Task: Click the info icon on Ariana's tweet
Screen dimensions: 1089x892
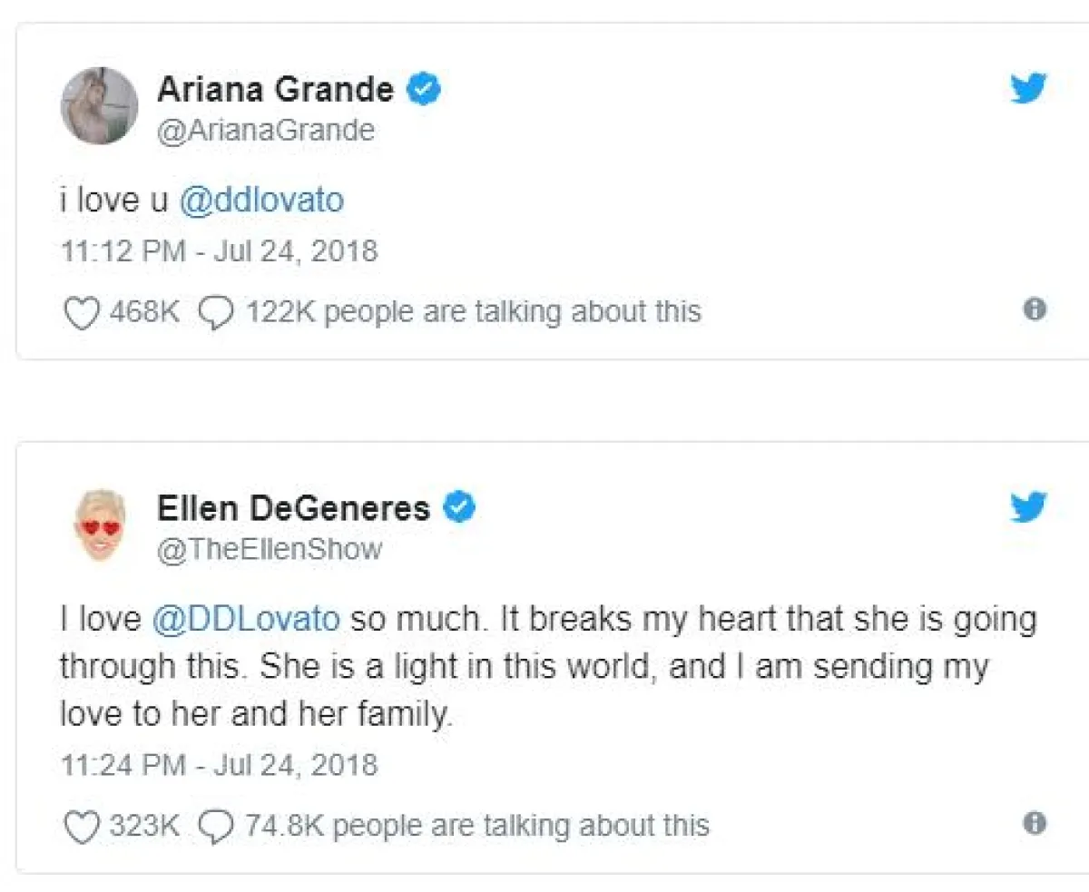Action: pos(1034,309)
